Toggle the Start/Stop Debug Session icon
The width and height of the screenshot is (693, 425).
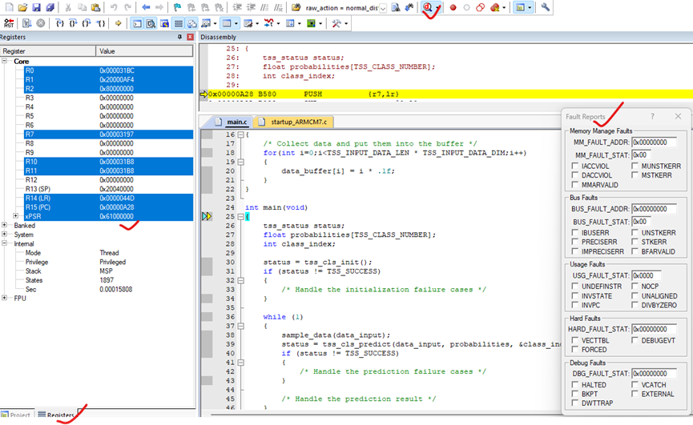[427, 7]
